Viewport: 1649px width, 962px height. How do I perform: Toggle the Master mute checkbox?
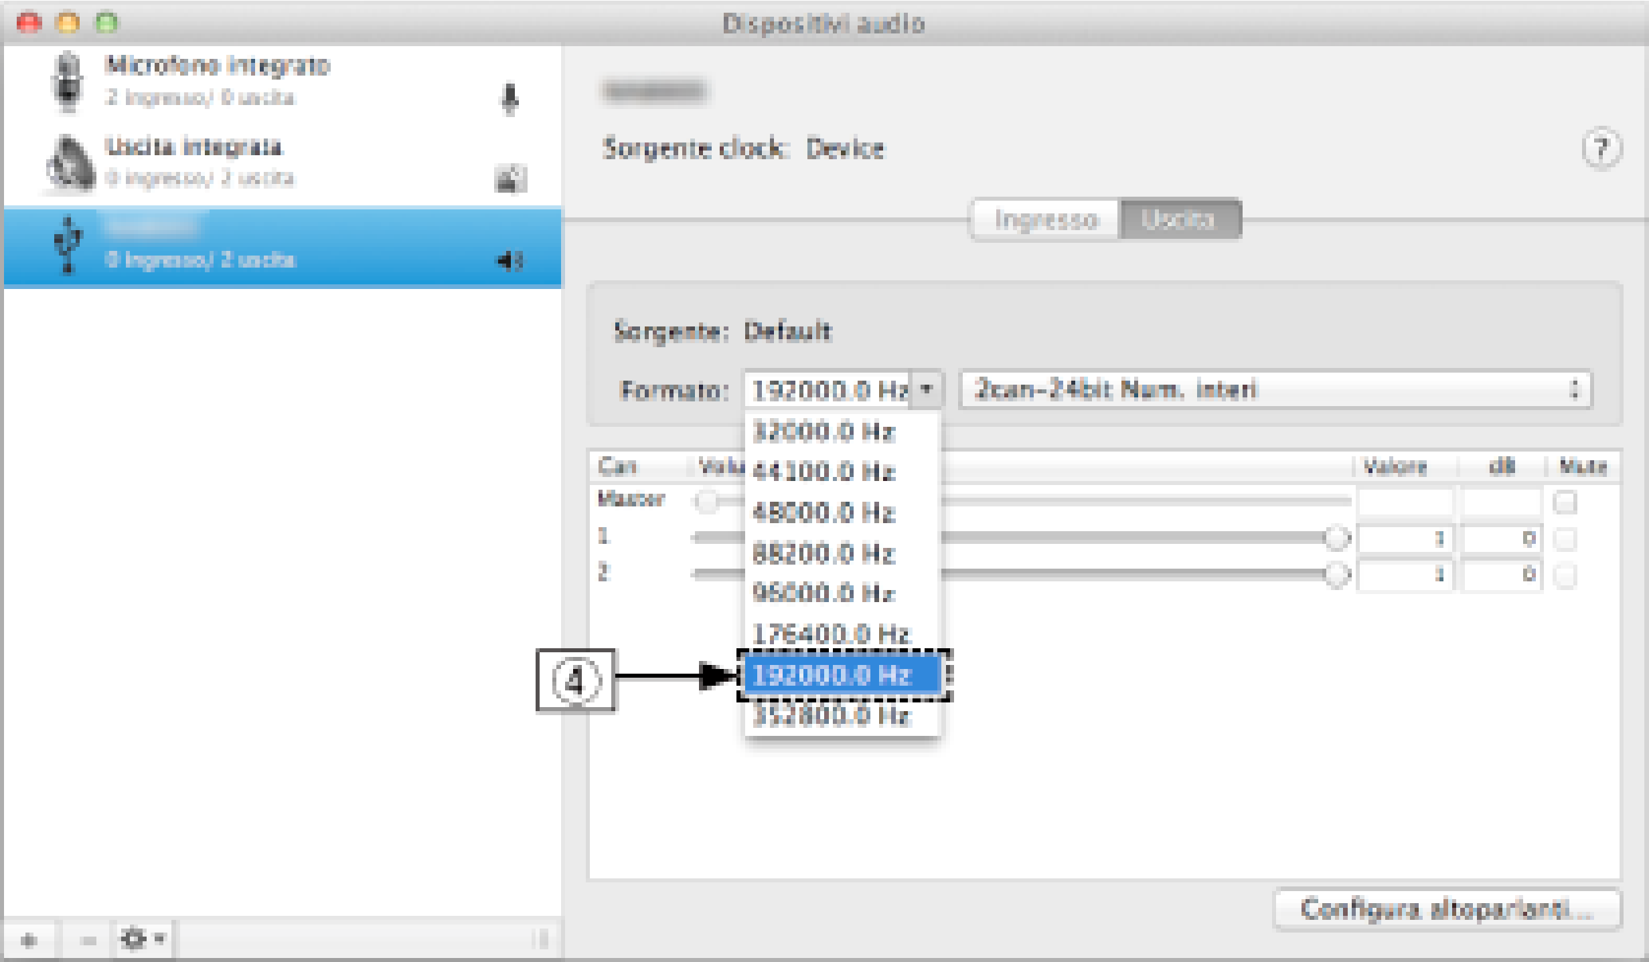pos(1565,502)
